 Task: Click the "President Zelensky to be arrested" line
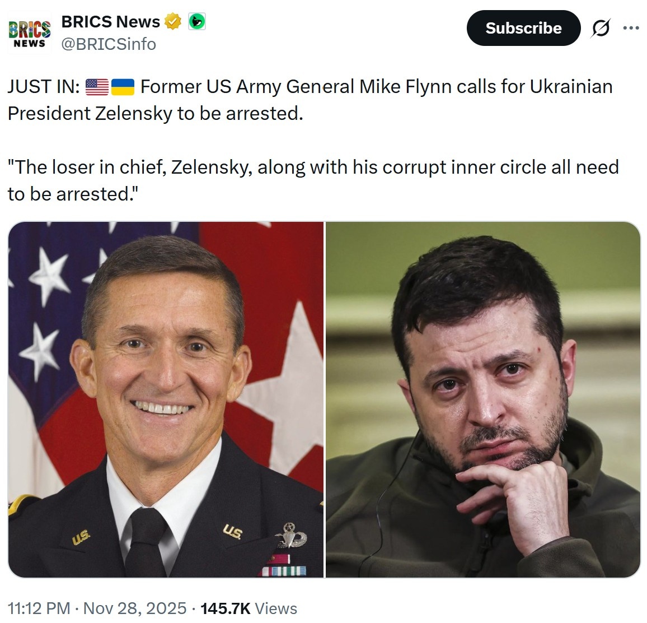click(x=155, y=113)
